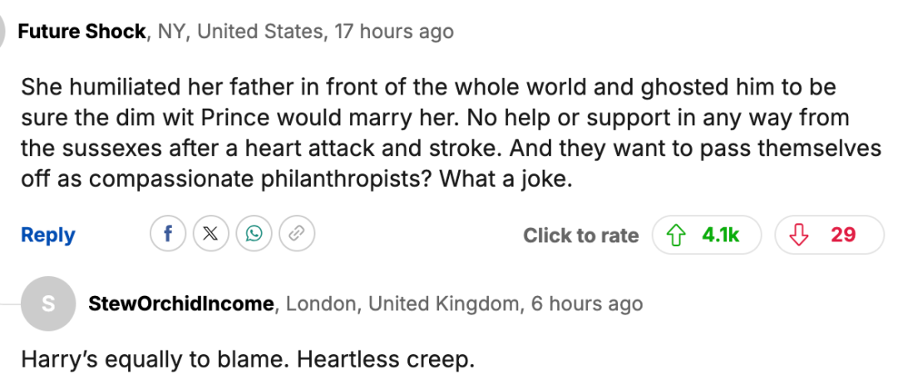Click the "Click to rate" label
This screenshot has height=384, width=898.
[580, 236]
